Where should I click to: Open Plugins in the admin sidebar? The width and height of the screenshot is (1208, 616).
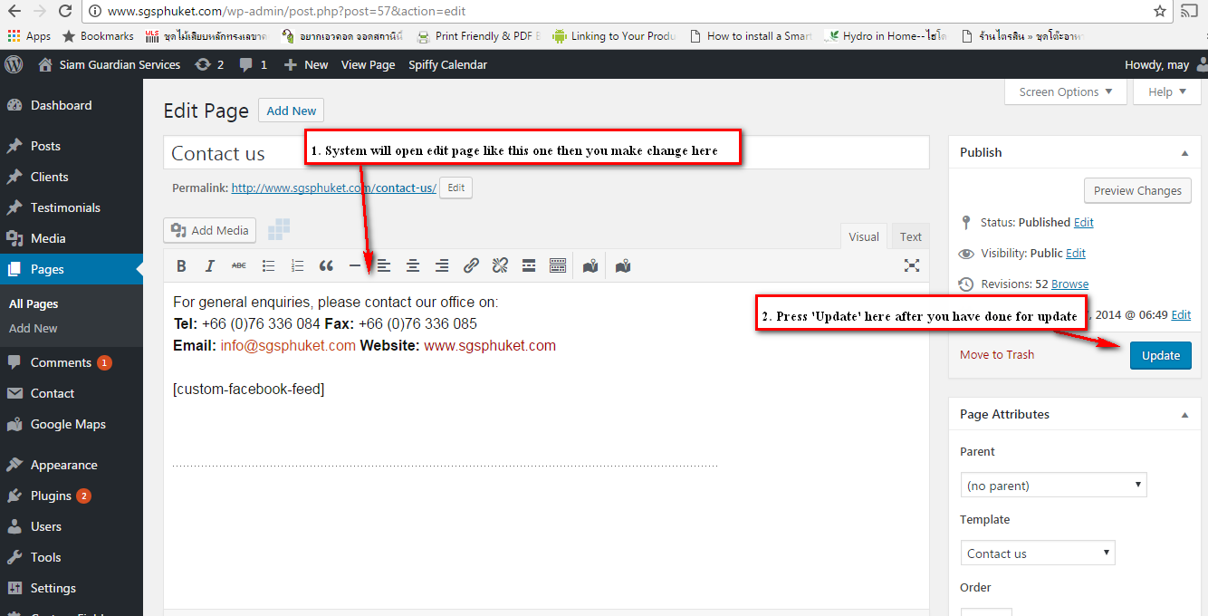[x=51, y=496]
